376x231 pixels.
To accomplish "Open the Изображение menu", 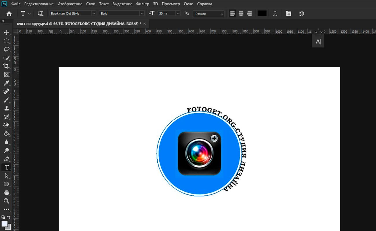I will (70, 4).
